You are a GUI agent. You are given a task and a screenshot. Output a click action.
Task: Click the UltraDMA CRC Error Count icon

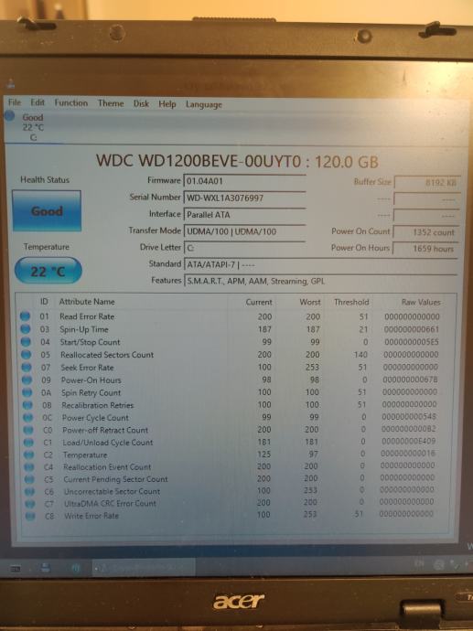(x=30, y=504)
